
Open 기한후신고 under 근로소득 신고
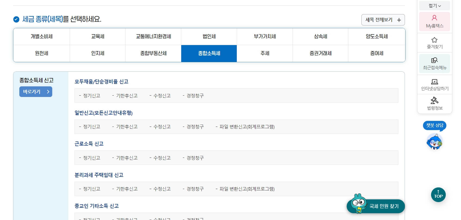pos(127,158)
